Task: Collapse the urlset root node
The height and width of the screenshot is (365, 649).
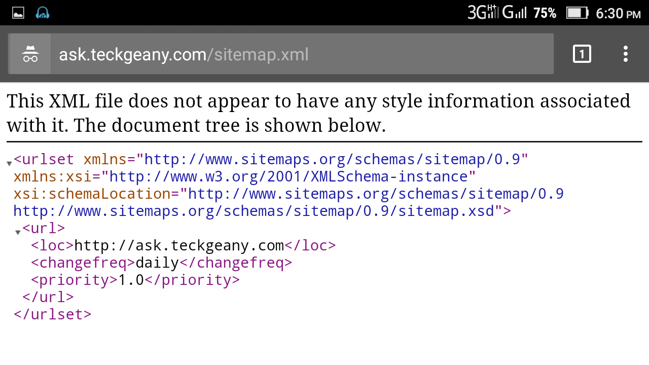Action: coord(9,163)
